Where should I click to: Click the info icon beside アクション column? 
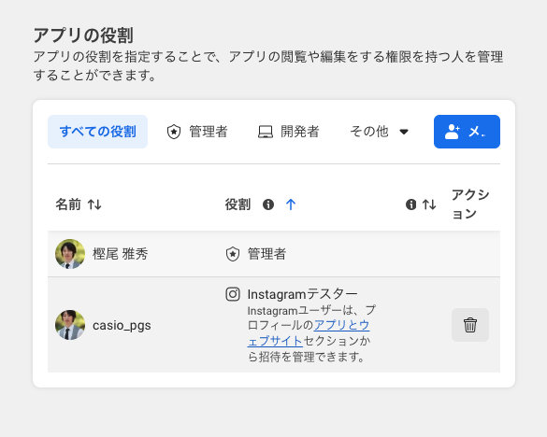point(410,204)
